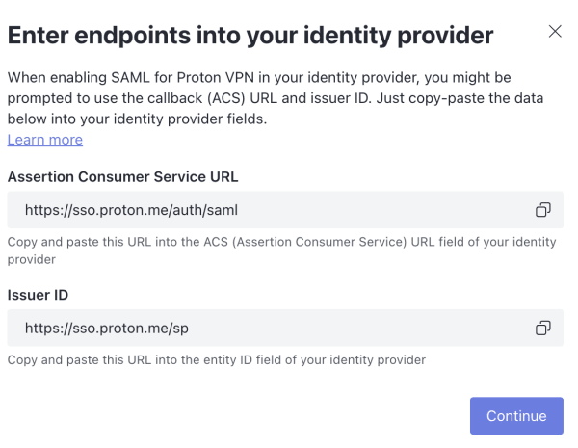The height and width of the screenshot is (448, 578).
Task: Click the word provider under ACS helper
Action: (x=32, y=260)
